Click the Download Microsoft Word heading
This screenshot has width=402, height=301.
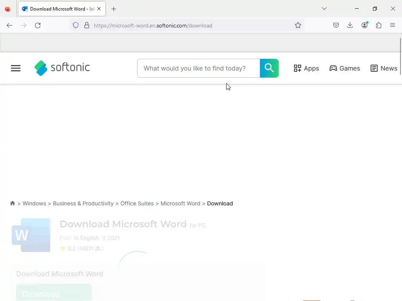click(x=123, y=224)
